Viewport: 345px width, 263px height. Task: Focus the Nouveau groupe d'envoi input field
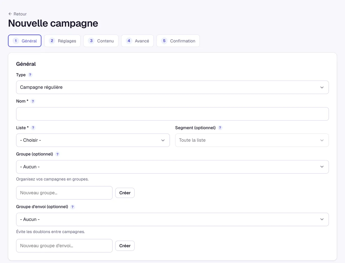coord(64,246)
